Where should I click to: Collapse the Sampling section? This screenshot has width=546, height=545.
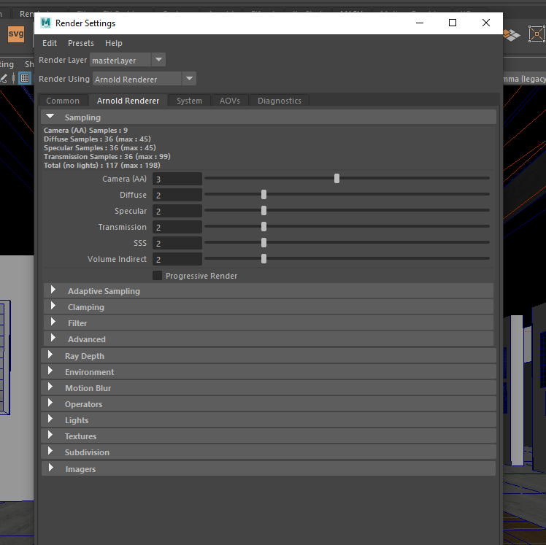pos(50,117)
